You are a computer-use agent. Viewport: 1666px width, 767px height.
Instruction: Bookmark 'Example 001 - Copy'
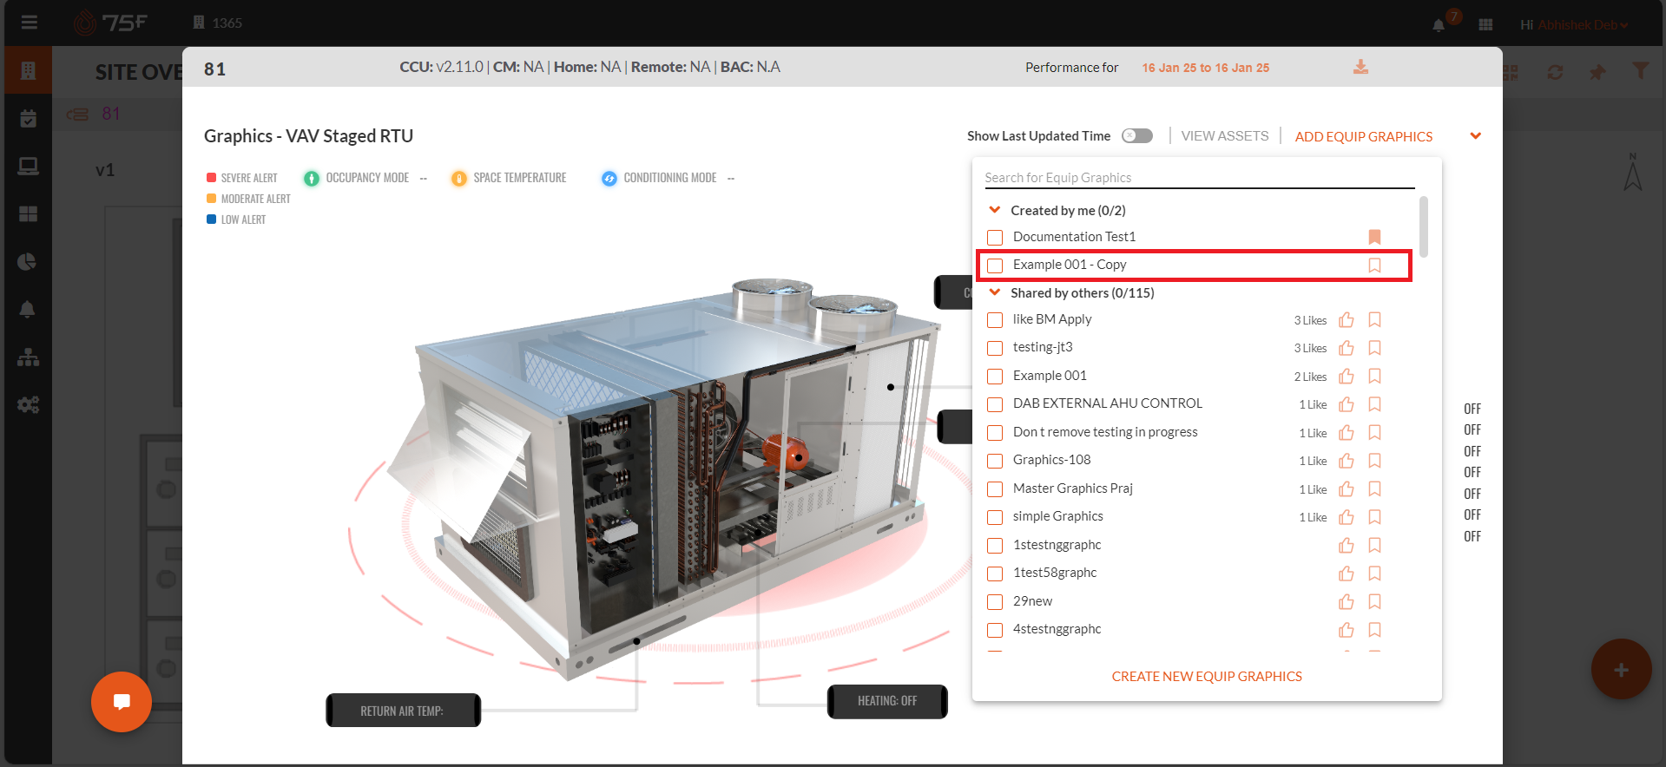[x=1374, y=265]
